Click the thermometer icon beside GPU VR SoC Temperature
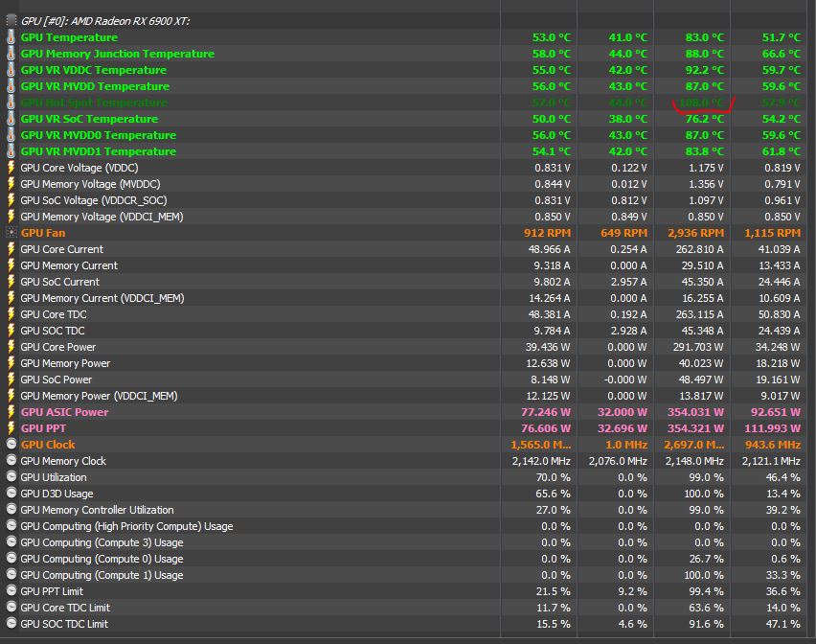 pyautogui.click(x=11, y=119)
